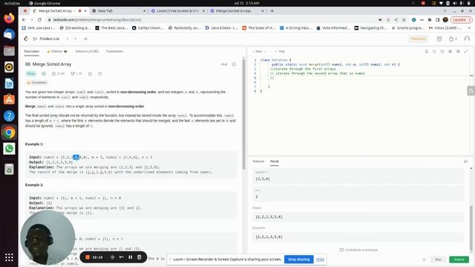The image size is (475, 267).
Task: Go back in Chrome navigation
Action: (24, 20)
